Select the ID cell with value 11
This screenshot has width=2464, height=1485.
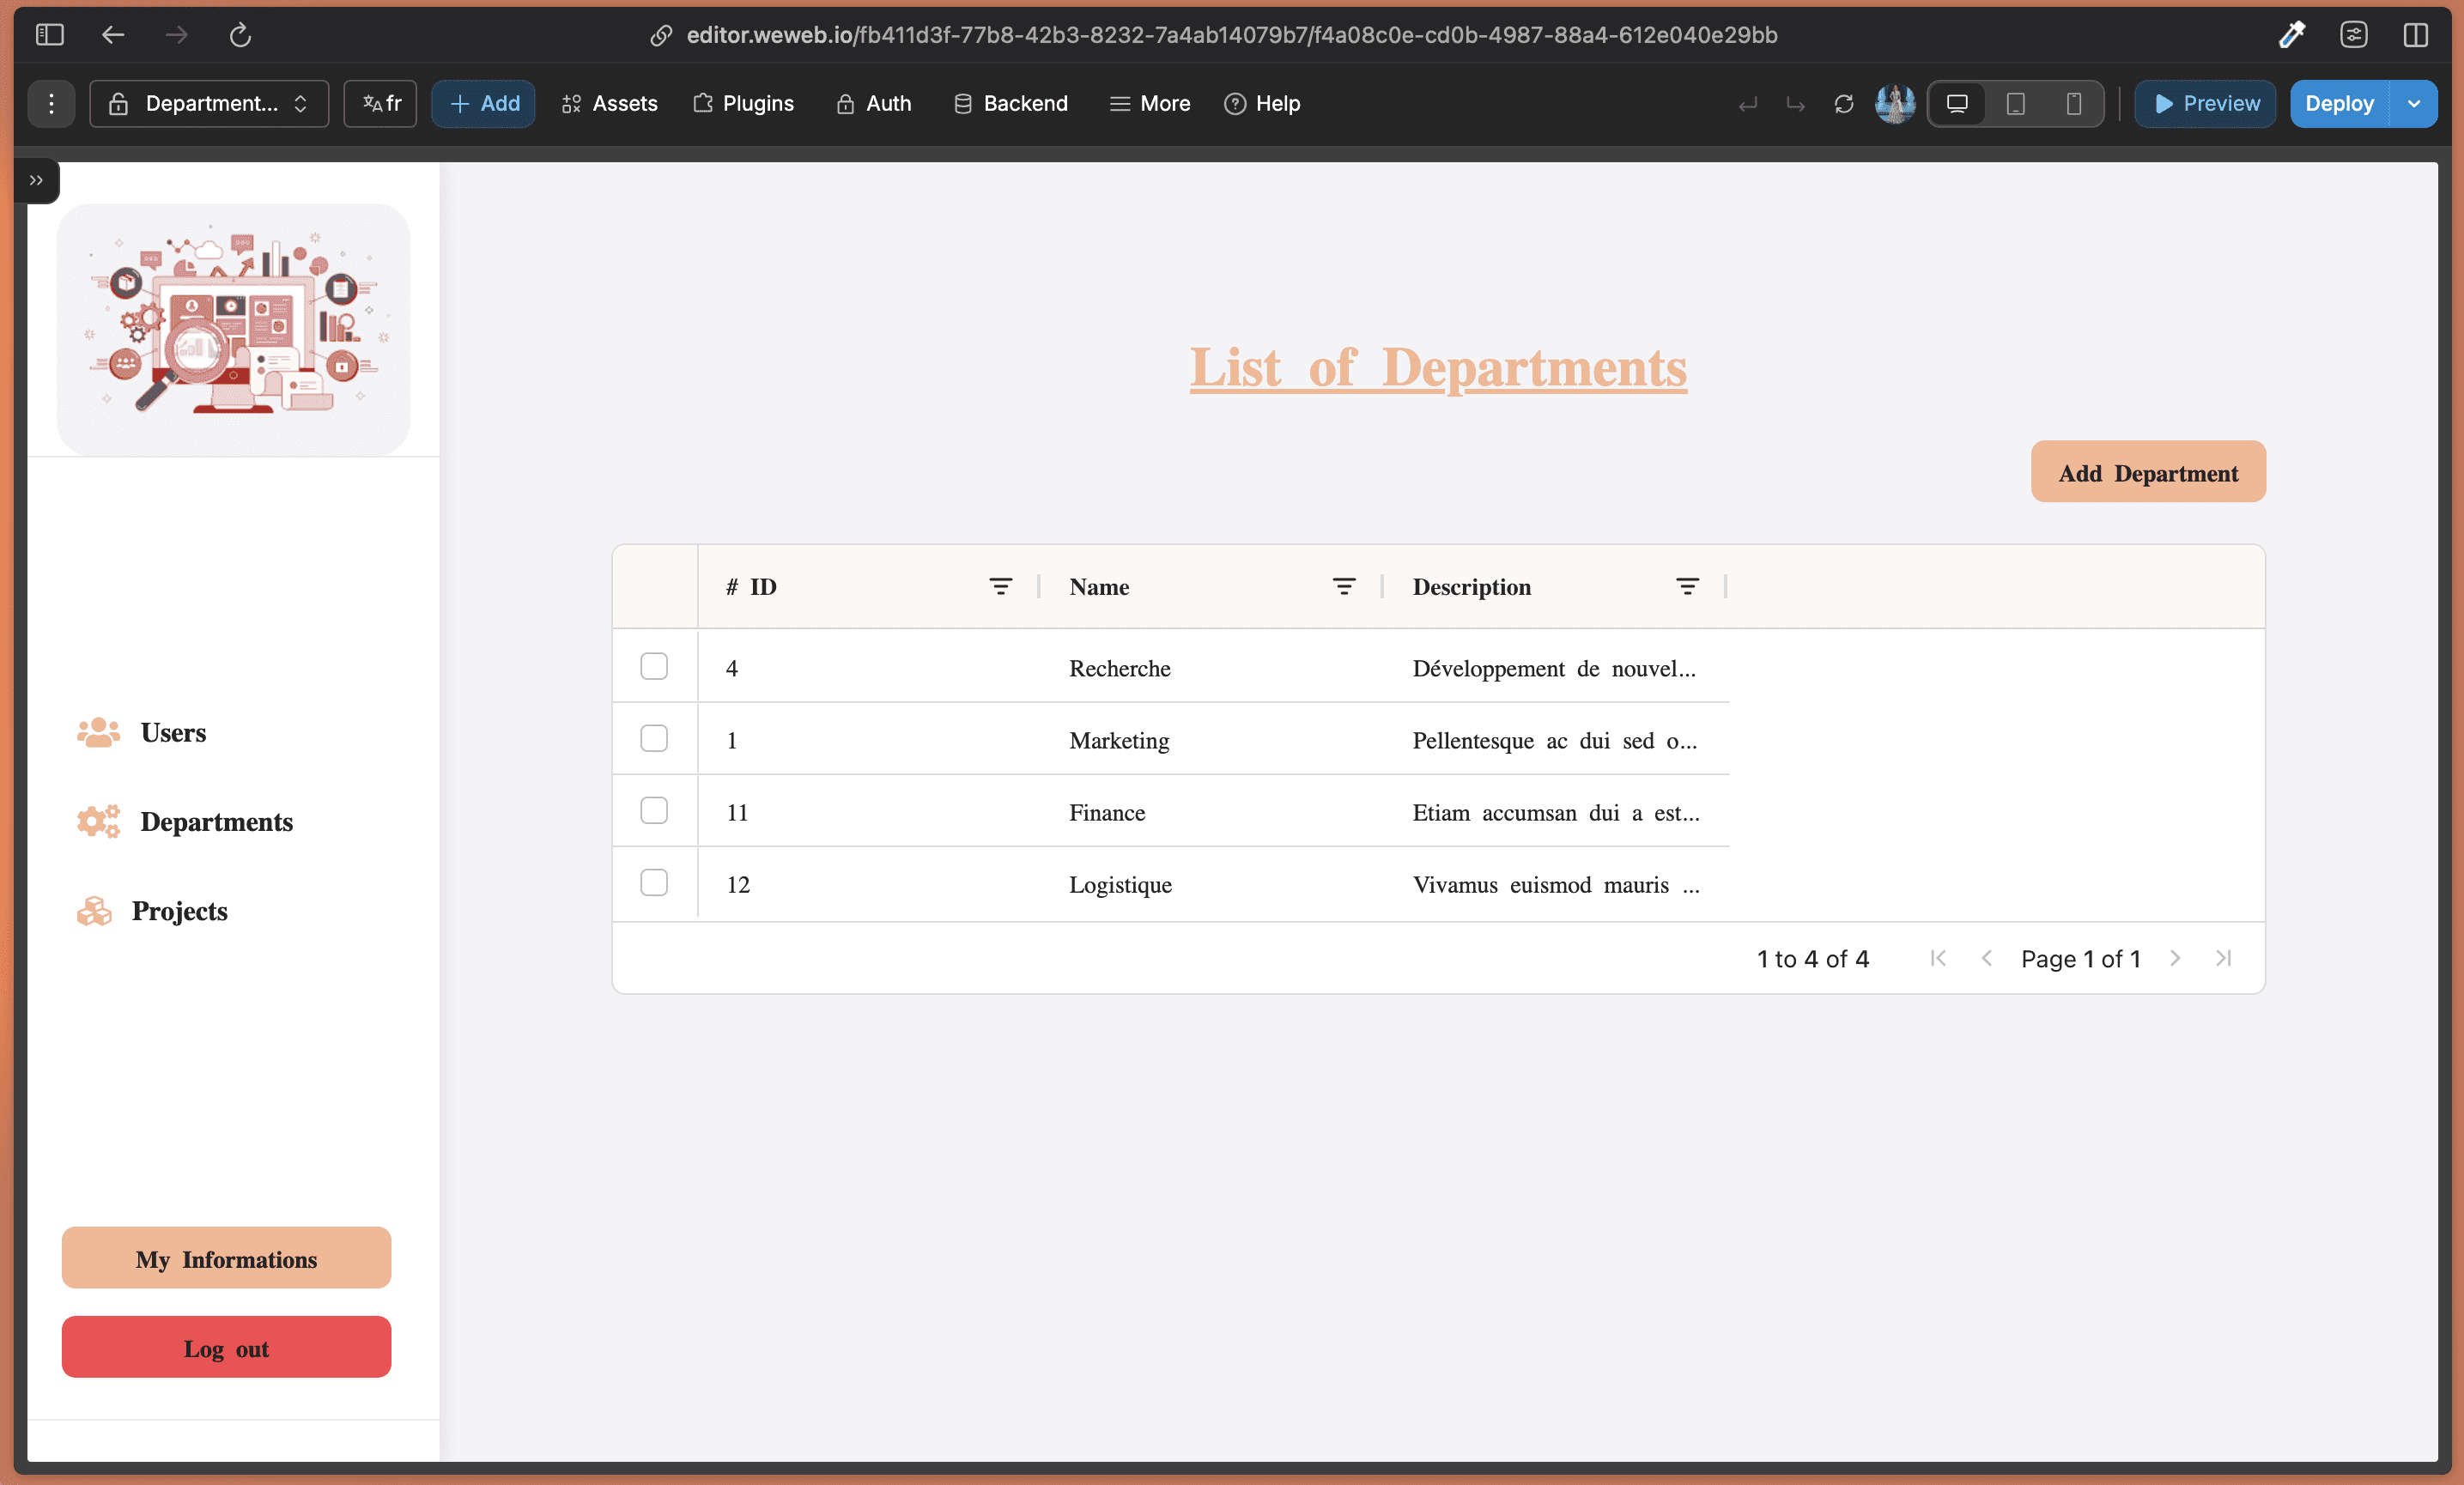click(x=737, y=812)
